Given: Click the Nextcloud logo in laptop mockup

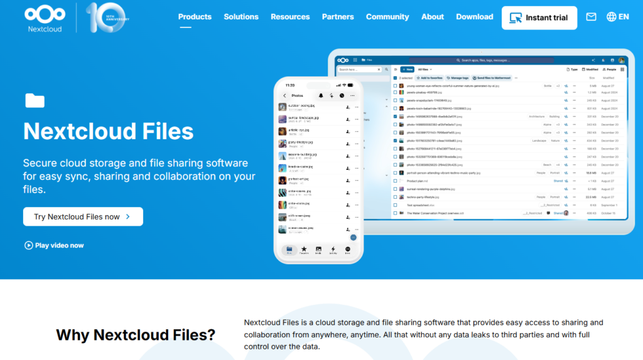Looking at the screenshot, I should coord(343,60).
